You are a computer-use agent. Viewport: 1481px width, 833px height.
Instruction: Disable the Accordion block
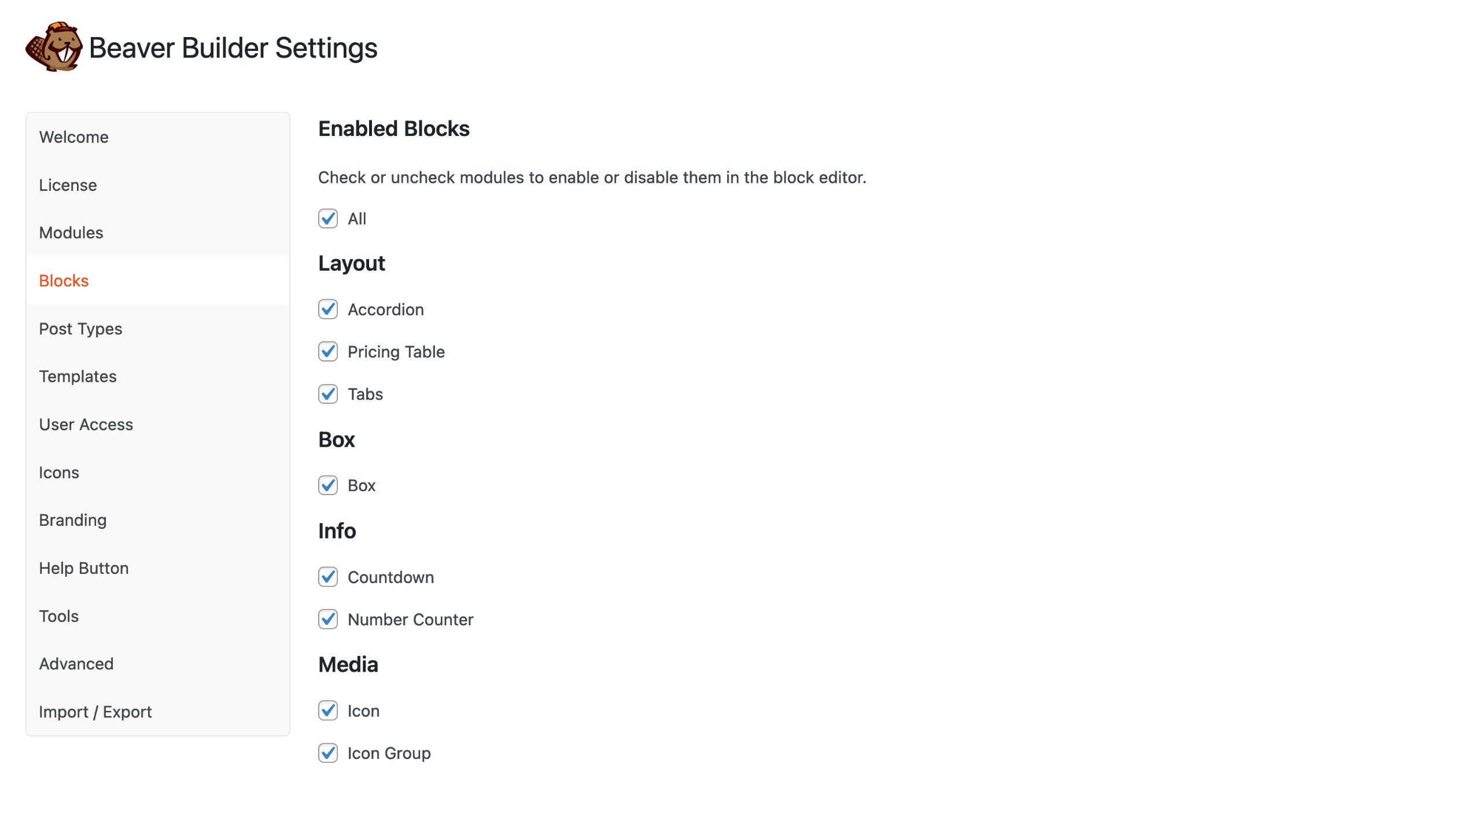tap(328, 309)
